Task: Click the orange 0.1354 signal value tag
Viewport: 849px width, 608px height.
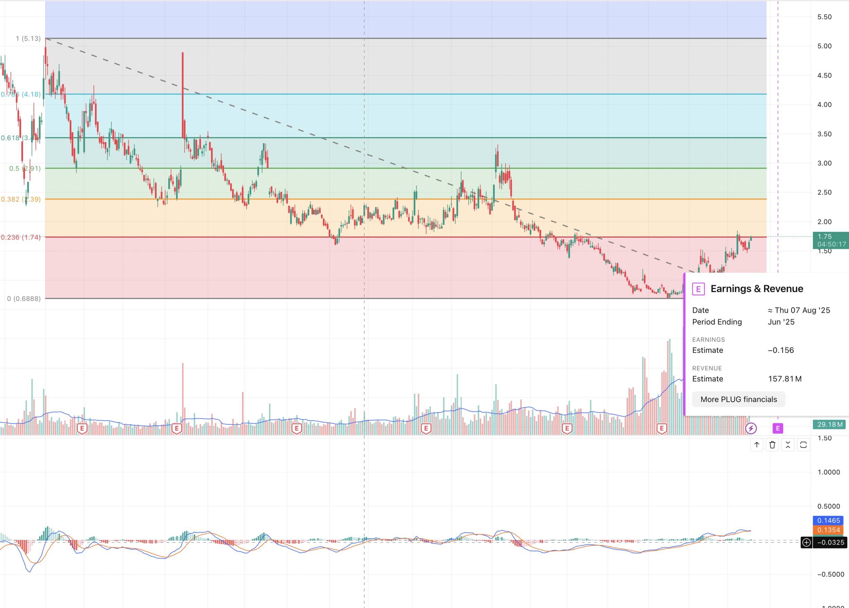Action: 828,530
